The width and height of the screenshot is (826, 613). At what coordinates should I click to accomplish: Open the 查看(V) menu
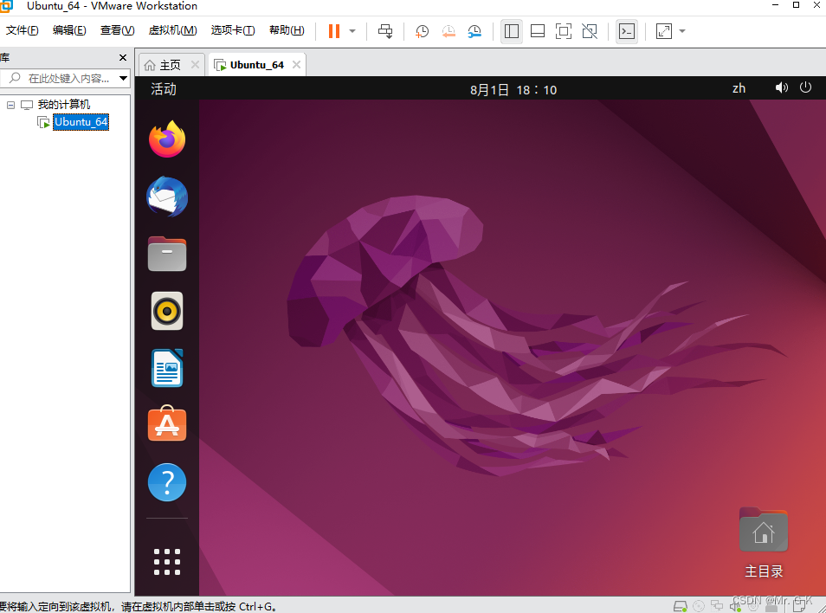coord(117,30)
